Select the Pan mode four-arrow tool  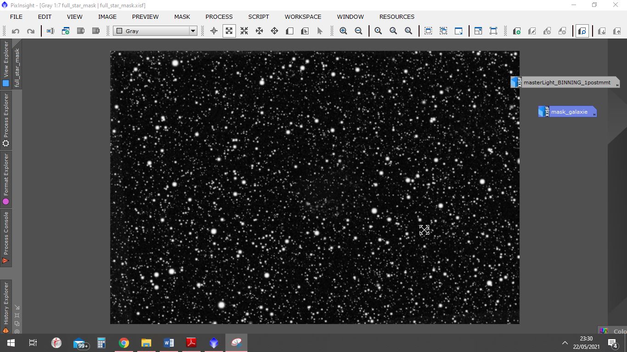[259, 31]
